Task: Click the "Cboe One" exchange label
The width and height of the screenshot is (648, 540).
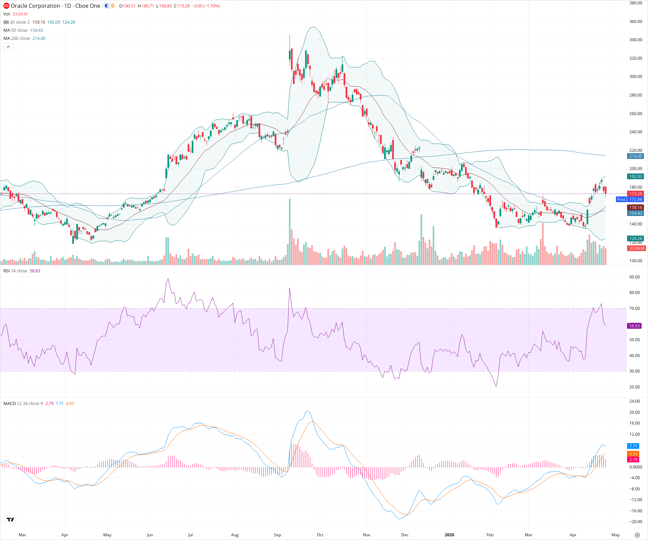Action: tap(87, 6)
